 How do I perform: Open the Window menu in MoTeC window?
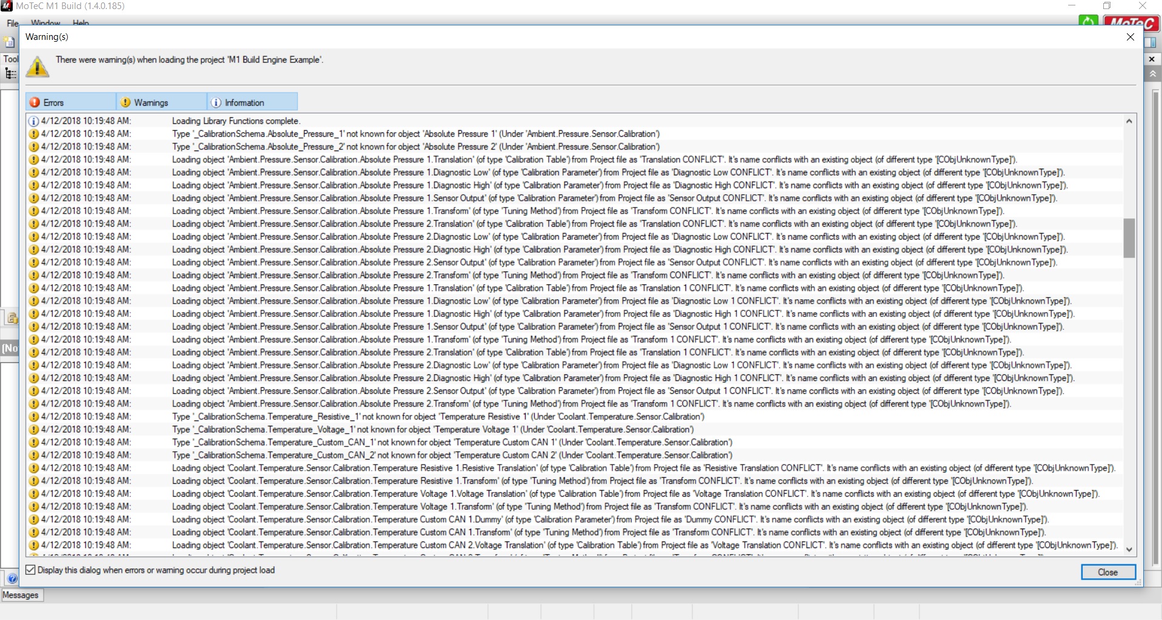pos(45,23)
